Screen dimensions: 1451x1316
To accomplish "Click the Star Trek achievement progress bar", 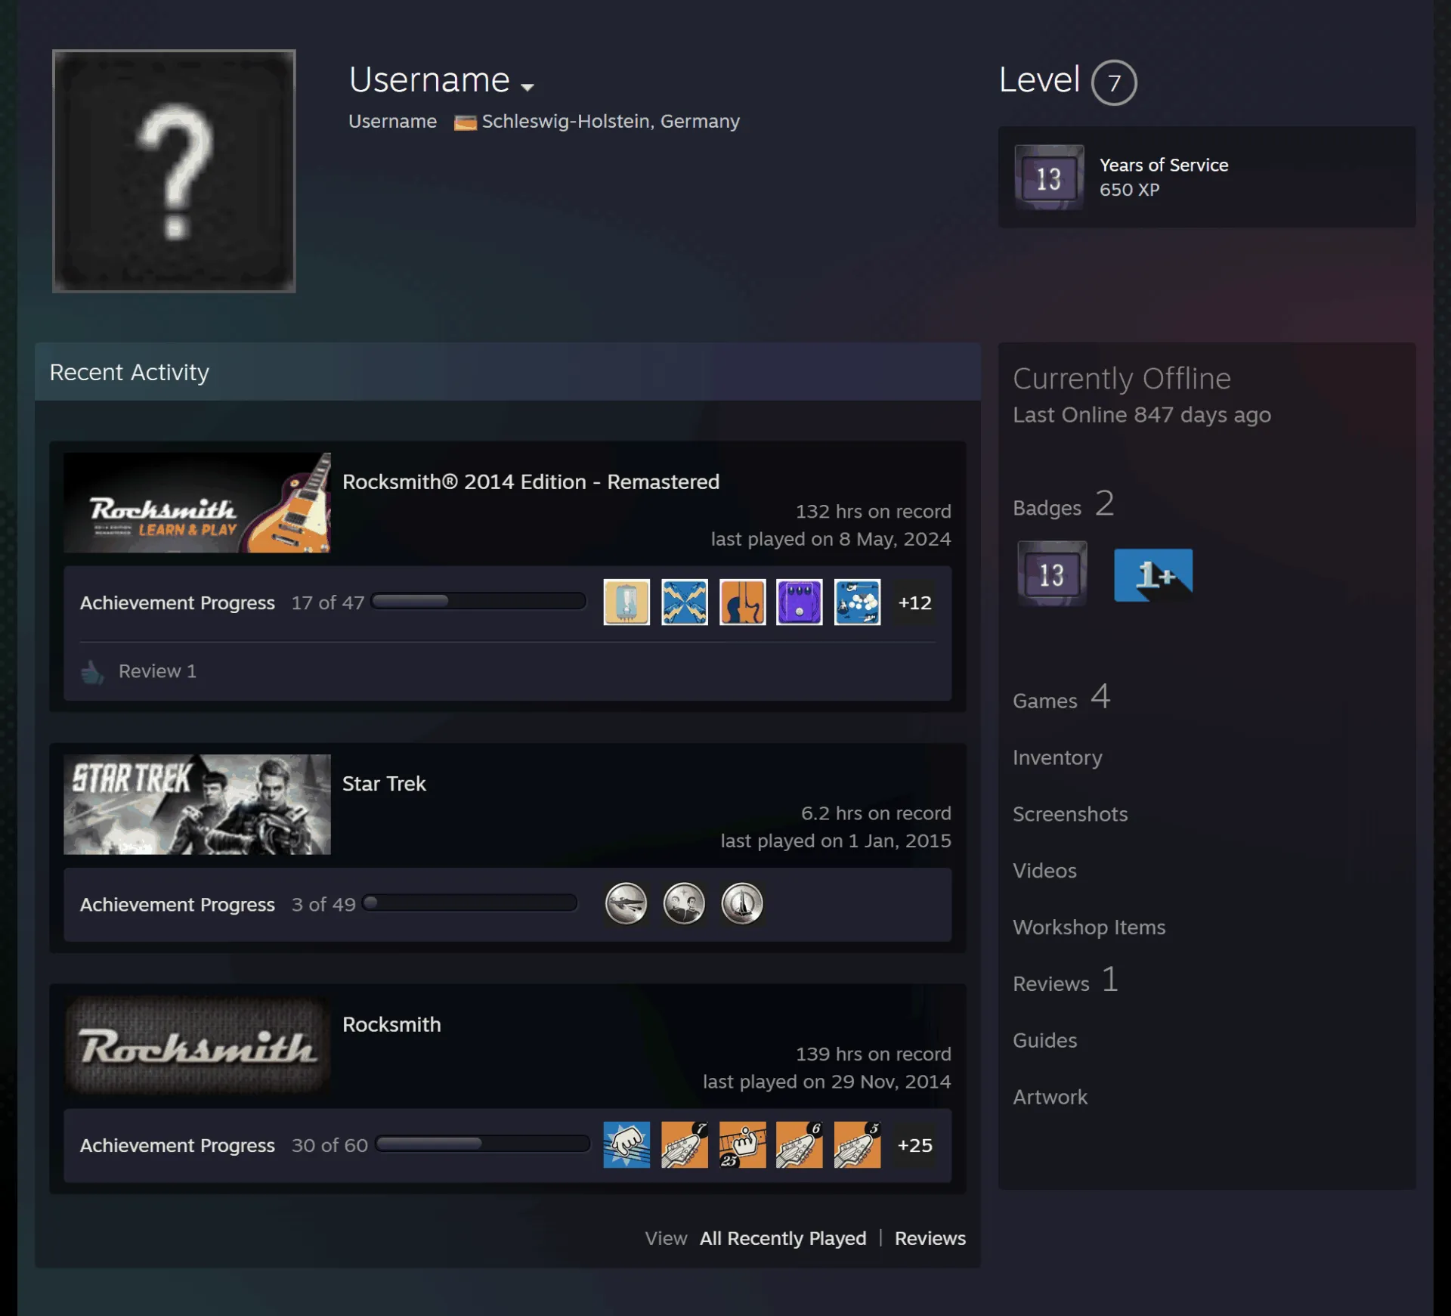I will coord(470,903).
